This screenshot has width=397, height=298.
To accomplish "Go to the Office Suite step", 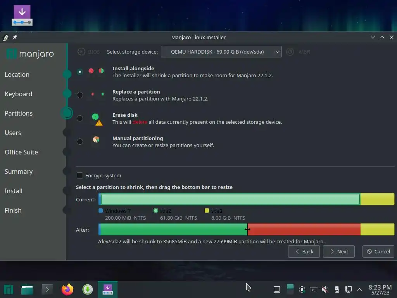I will coord(21,152).
